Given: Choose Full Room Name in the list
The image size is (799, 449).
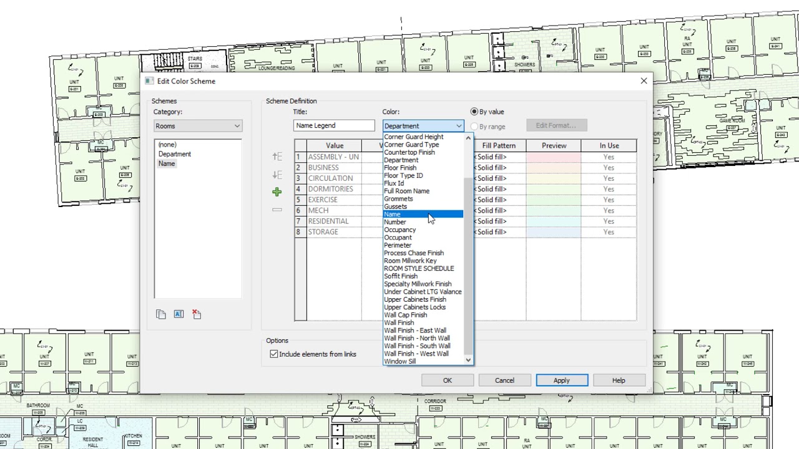Looking at the screenshot, I should [423, 191].
